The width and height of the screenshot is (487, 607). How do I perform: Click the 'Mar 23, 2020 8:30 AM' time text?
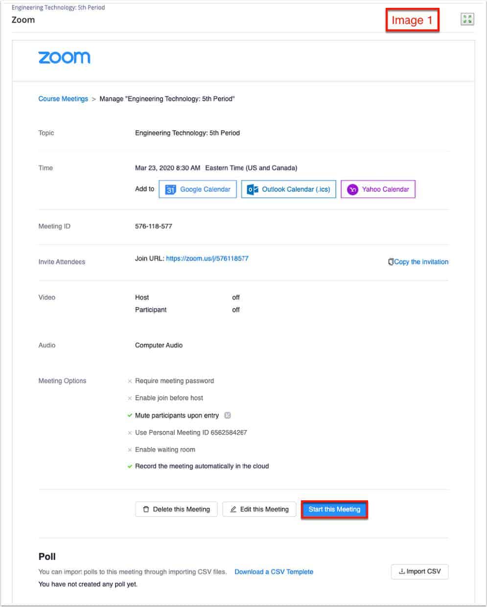click(x=167, y=168)
